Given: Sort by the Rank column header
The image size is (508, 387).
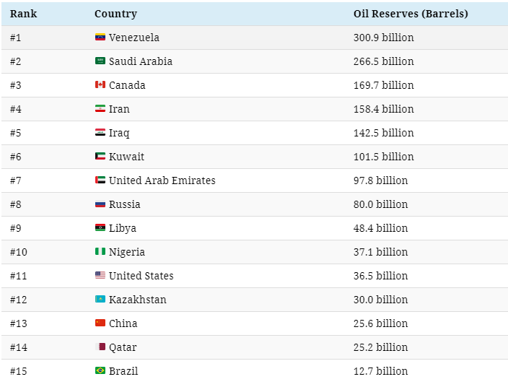Looking at the screenshot, I should tap(23, 14).
